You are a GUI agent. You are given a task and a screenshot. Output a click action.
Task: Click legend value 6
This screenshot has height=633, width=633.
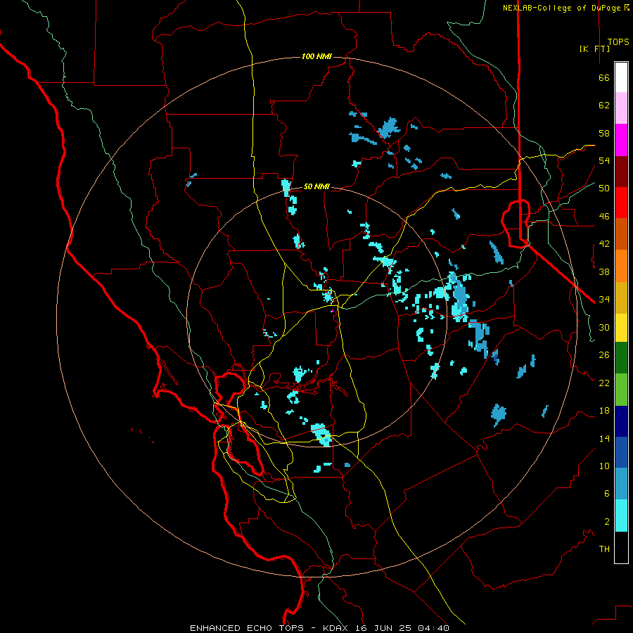pyautogui.click(x=607, y=493)
